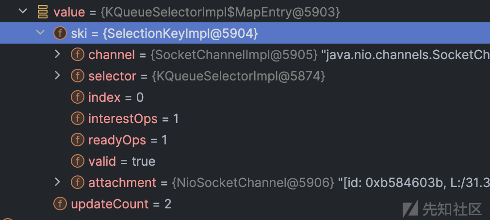The height and width of the screenshot is (220, 490).
Task: Click the field icon beside valid
Action: (x=78, y=161)
